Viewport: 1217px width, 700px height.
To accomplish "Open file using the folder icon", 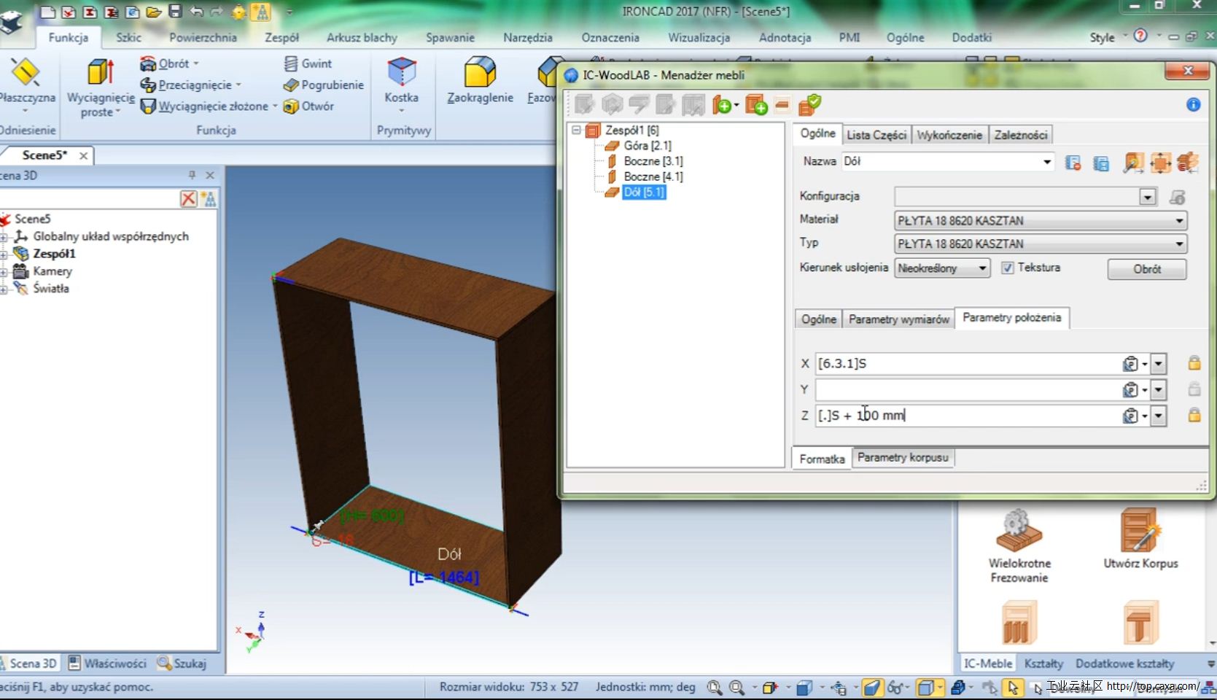I will click(x=153, y=12).
